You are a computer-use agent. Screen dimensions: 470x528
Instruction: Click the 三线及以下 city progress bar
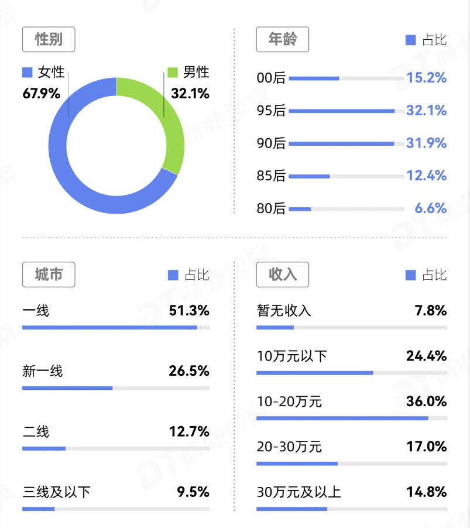116,509
